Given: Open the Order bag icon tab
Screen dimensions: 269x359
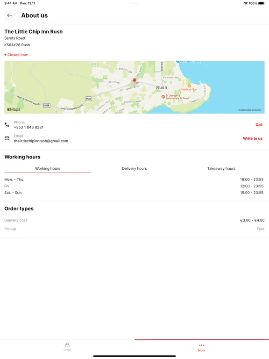Looking at the screenshot, I should tap(67, 347).
